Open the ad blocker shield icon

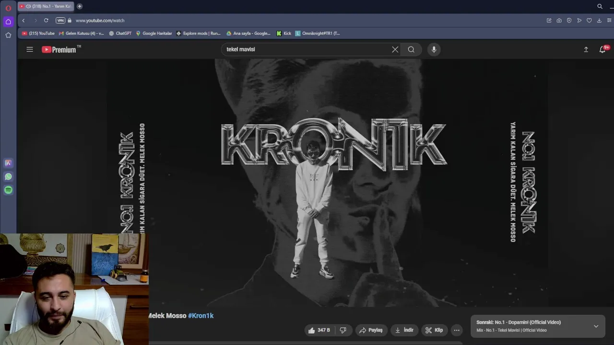point(569,21)
